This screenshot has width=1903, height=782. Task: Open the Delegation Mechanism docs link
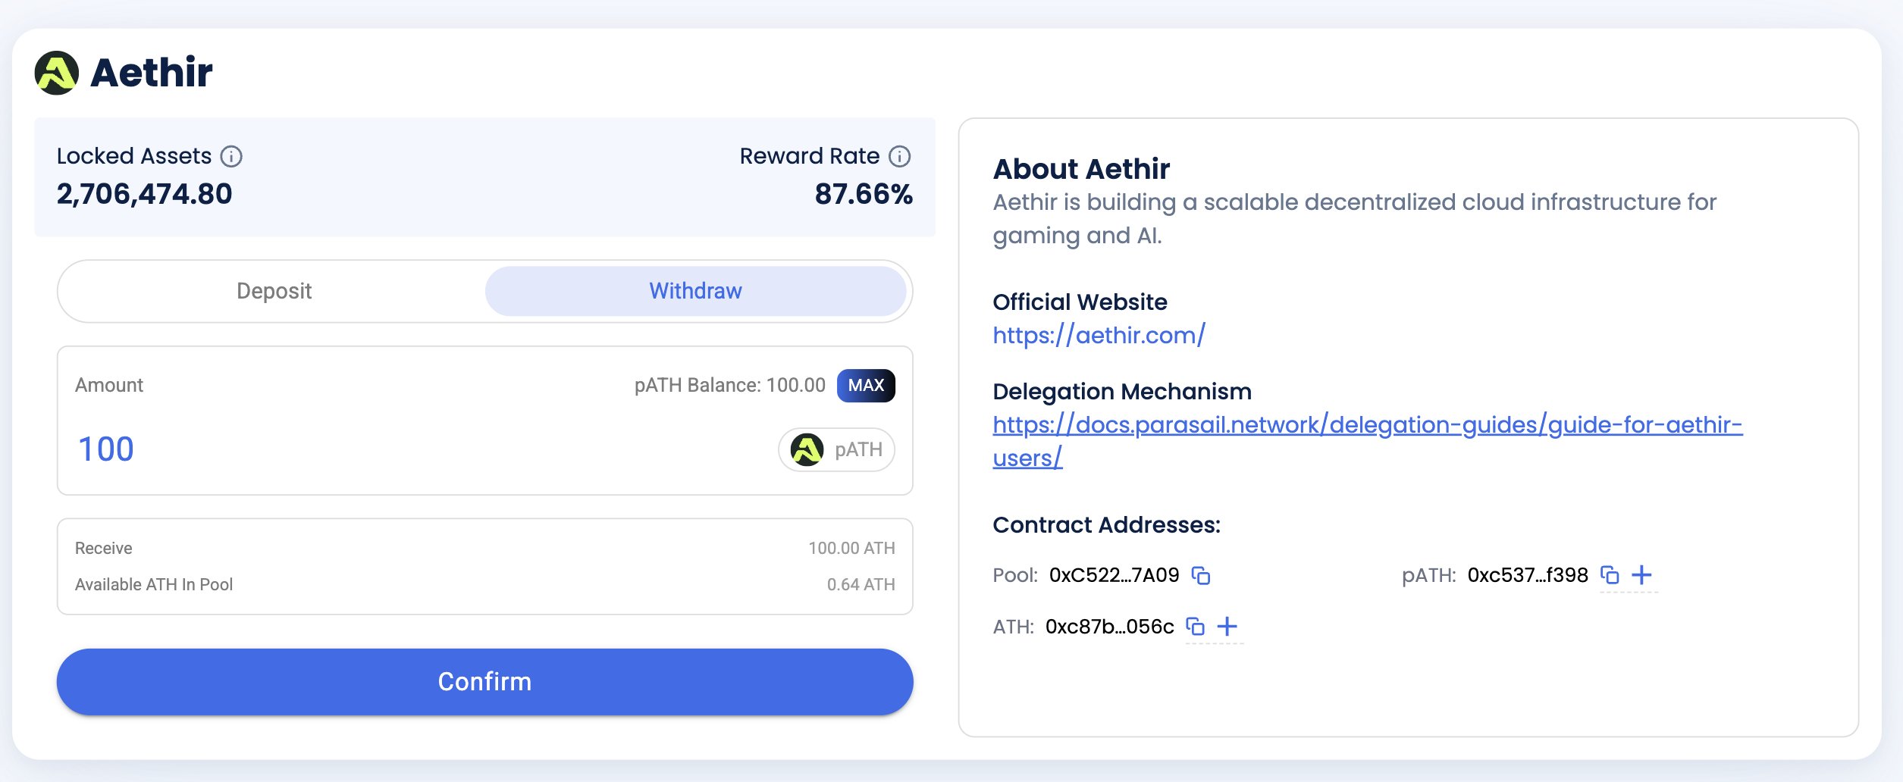pos(1368,441)
